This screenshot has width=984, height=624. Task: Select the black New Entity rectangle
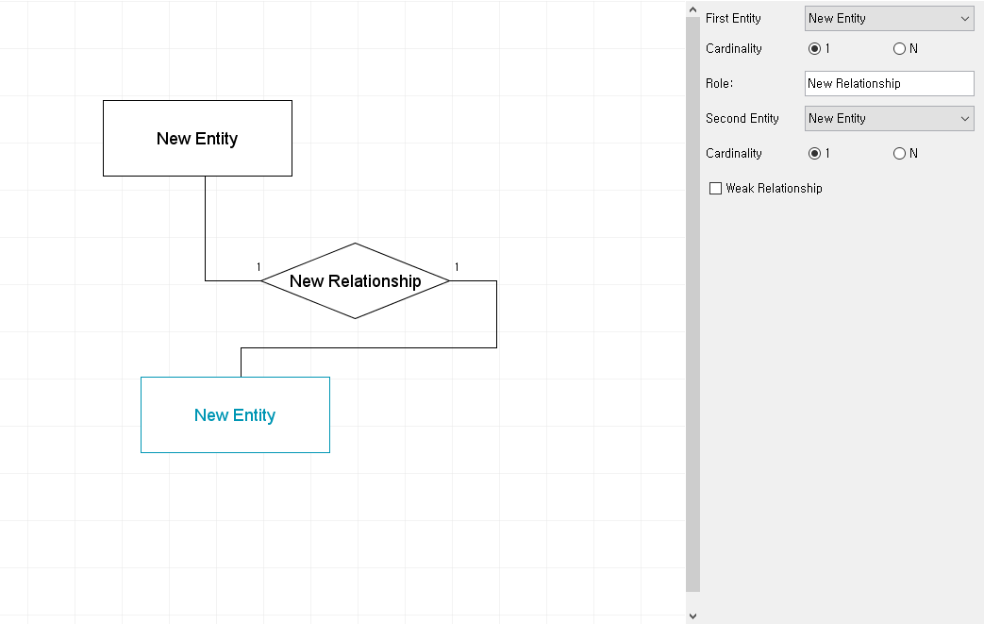point(198,138)
